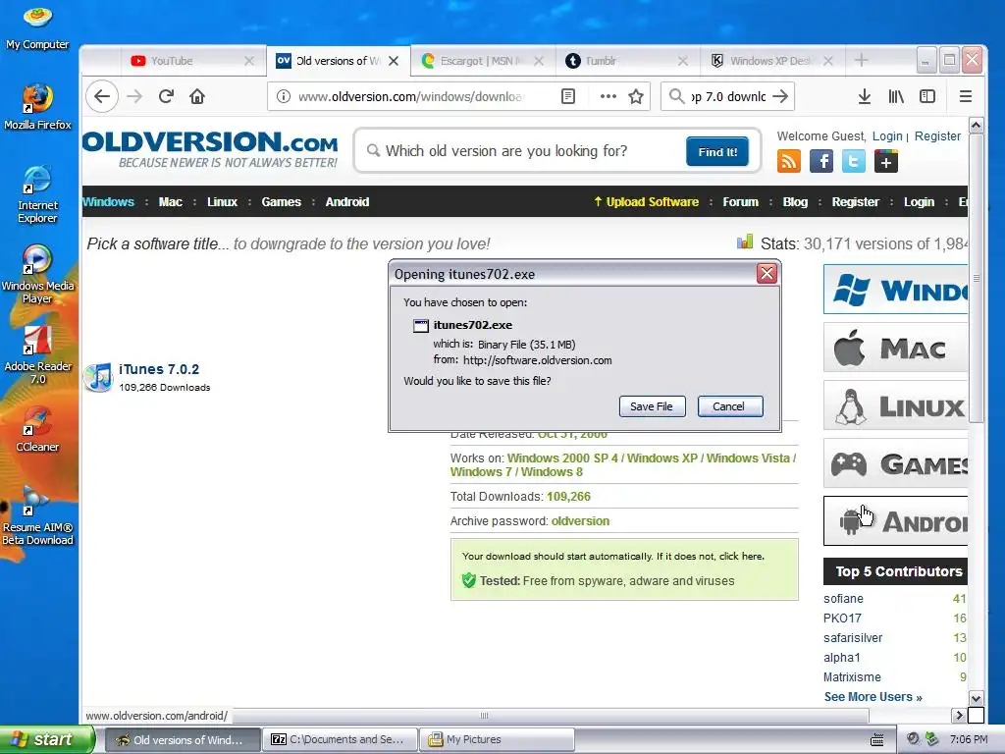The width and height of the screenshot is (1005, 754).
Task: Show site information icon in address bar
Action: (x=284, y=97)
